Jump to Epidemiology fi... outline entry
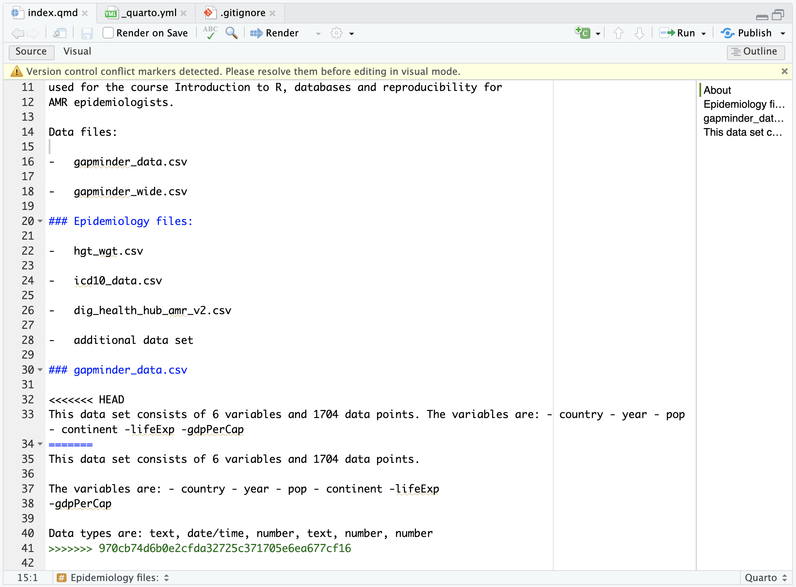This screenshot has width=796, height=587. point(744,104)
